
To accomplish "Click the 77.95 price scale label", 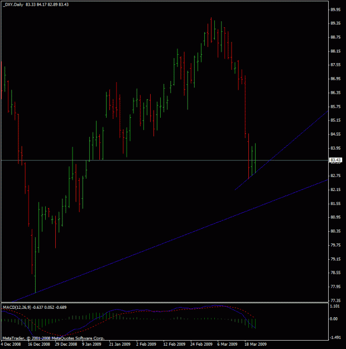I will pyautogui.click(x=335, y=286).
